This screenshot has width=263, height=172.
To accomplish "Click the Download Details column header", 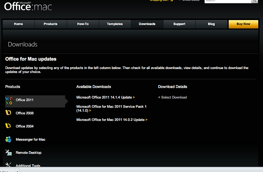I will pyautogui.click(x=172, y=87).
